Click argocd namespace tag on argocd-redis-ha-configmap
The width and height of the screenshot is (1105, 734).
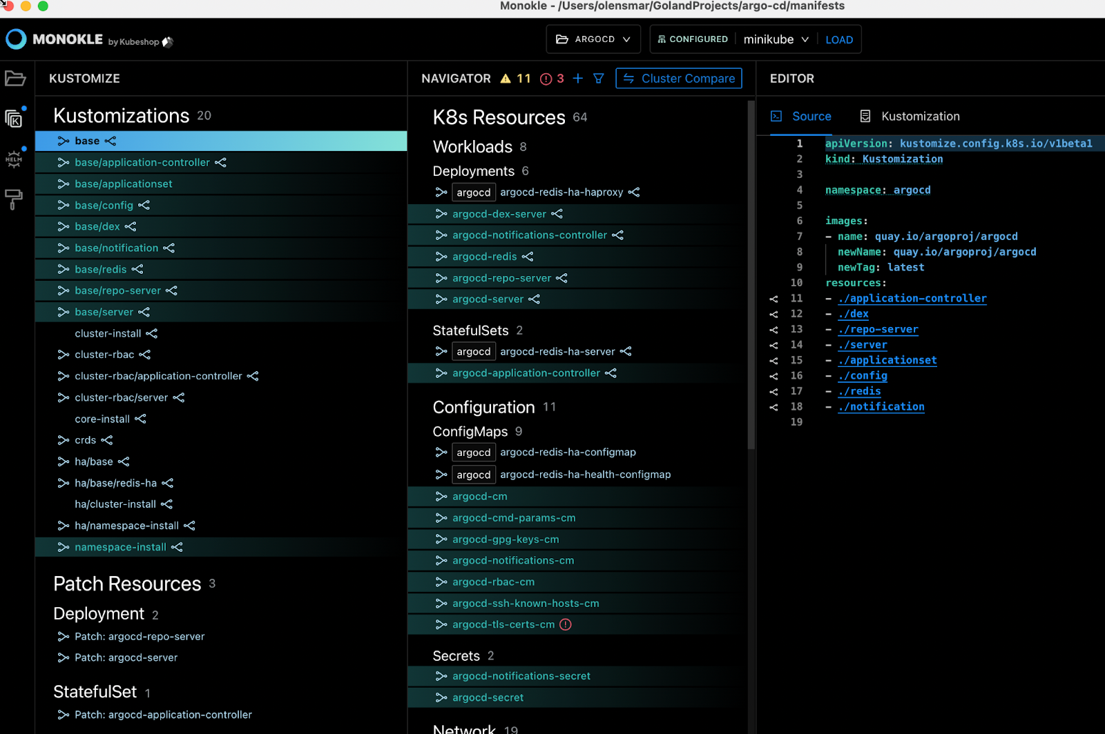[474, 453]
